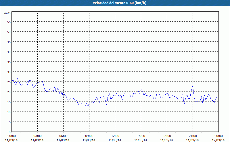Click the '10' y-axis value

coord(9,112)
